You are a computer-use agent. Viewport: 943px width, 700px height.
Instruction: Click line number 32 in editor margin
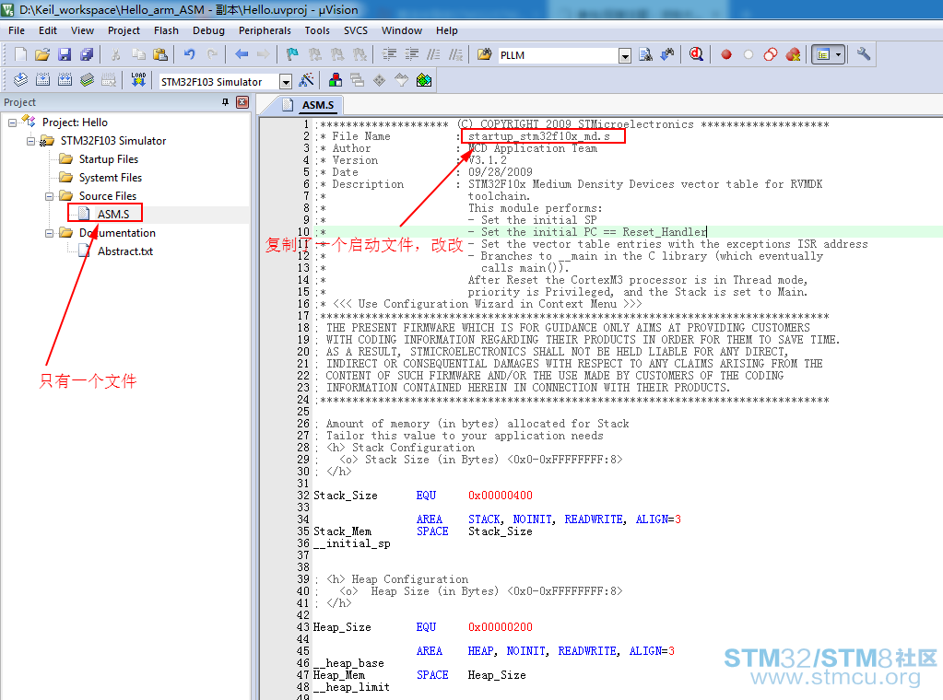coord(303,496)
